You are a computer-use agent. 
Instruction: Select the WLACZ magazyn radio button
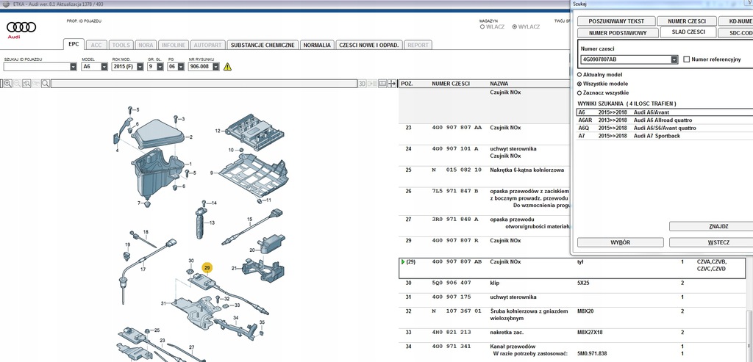click(x=482, y=27)
